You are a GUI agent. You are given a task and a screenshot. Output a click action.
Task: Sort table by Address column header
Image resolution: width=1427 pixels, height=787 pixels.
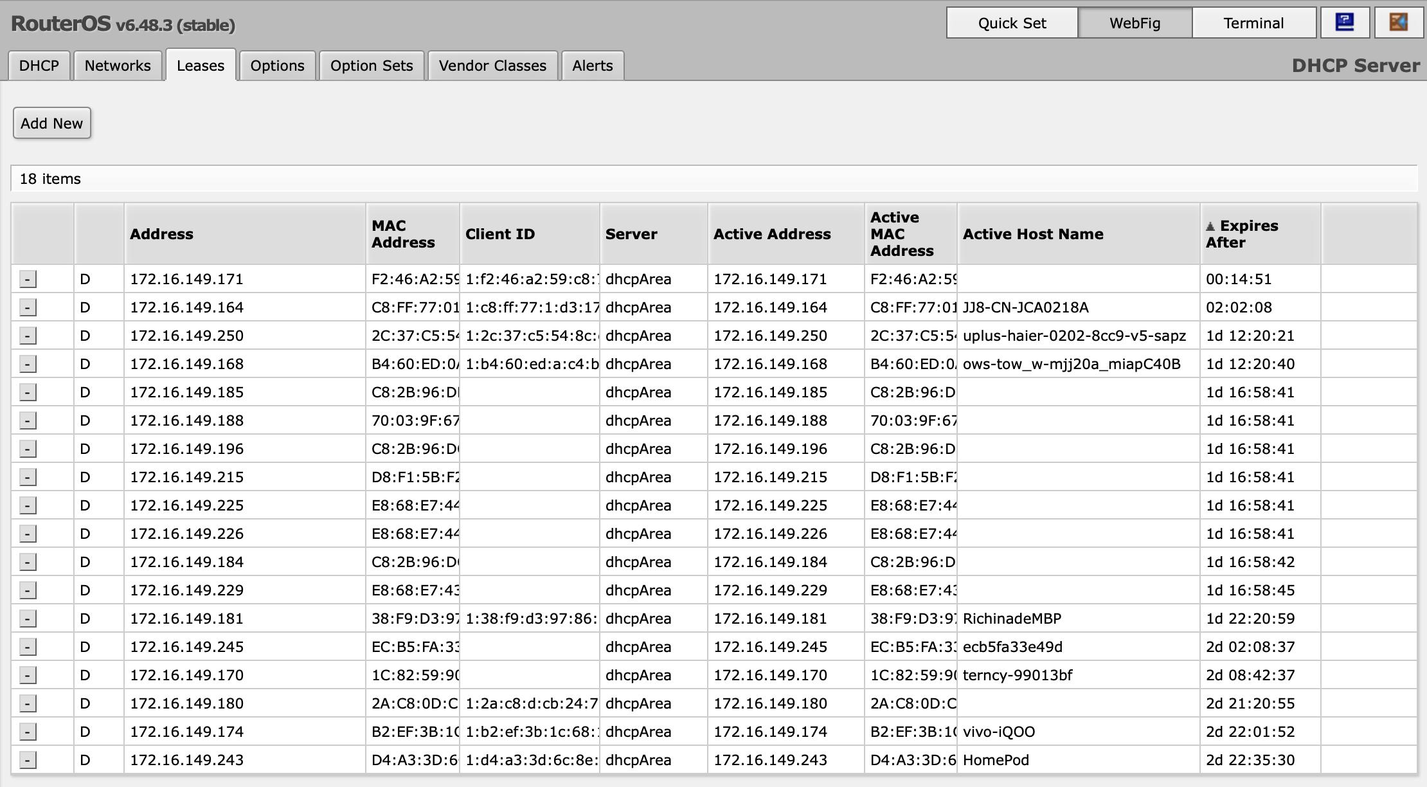(161, 234)
